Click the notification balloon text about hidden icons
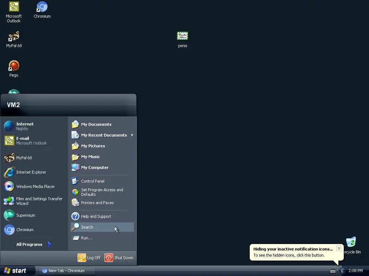Image resolution: width=369 pixels, height=276 pixels. pos(289,255)
